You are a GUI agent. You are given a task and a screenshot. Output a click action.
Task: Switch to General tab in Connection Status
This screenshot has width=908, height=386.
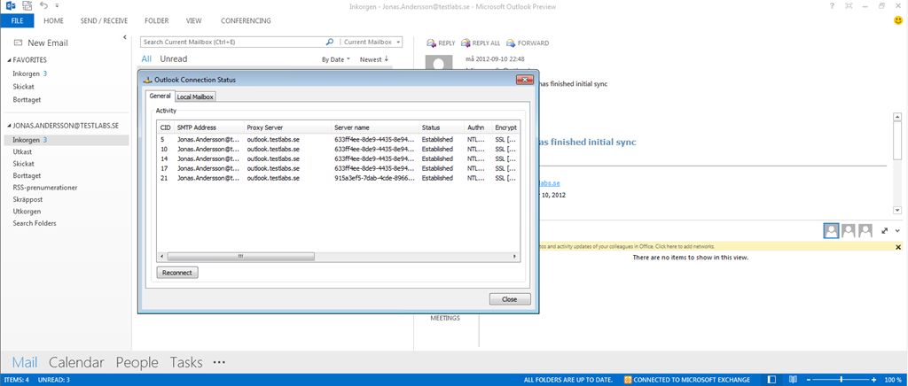pos(160,96)
